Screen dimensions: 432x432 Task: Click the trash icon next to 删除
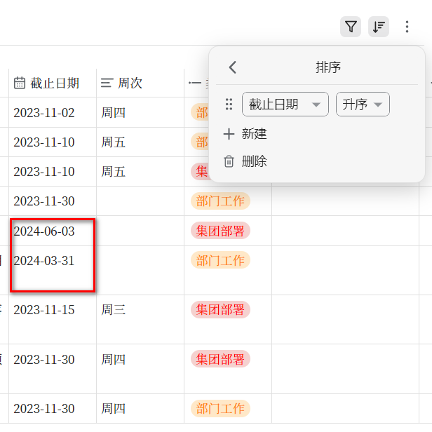(x=229, y=161)
